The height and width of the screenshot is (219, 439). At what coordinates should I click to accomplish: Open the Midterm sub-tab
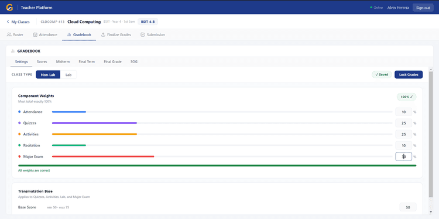(63, 62)
